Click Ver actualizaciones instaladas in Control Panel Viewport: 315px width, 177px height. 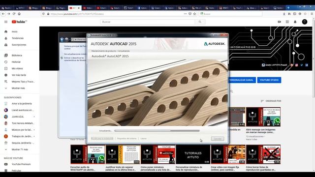pos(75,54)
